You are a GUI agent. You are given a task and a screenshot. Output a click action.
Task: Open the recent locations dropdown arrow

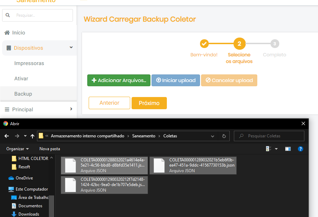coord(25,136)
